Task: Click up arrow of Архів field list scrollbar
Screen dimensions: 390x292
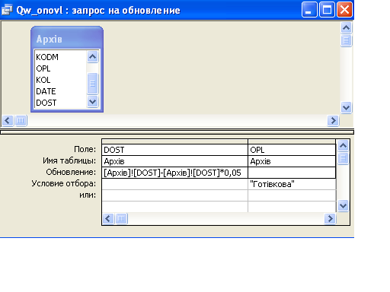Action: click(x=92, y=57)
